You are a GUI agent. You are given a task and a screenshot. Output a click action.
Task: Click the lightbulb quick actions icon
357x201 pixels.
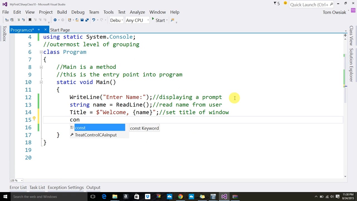(34, 119)
